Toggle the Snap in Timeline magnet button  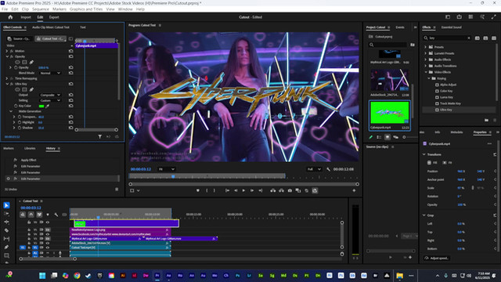click(x=31, y=215)
